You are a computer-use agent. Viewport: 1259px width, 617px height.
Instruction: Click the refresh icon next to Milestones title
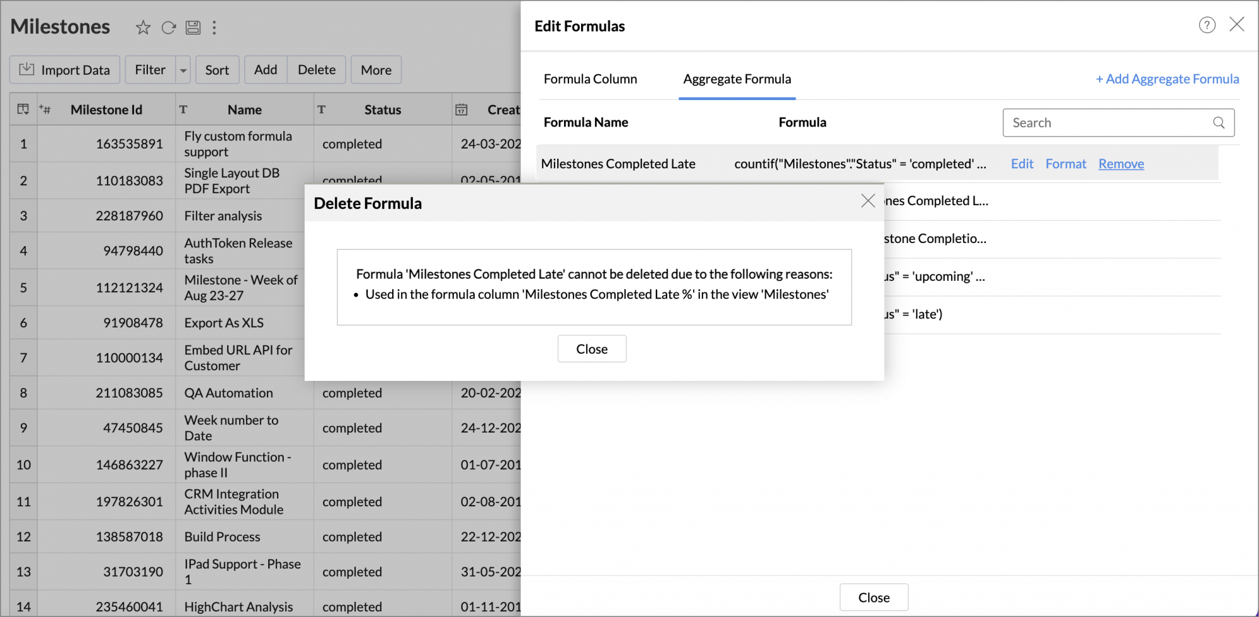(x=168, y=27)
